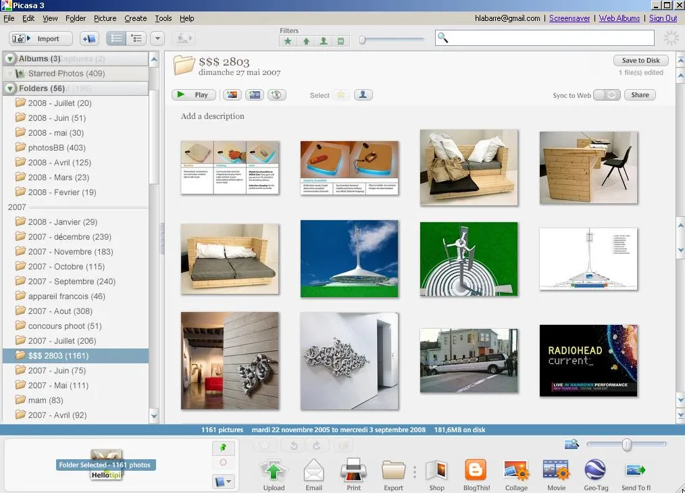Switch to flat folder list view

click(116, 38)
